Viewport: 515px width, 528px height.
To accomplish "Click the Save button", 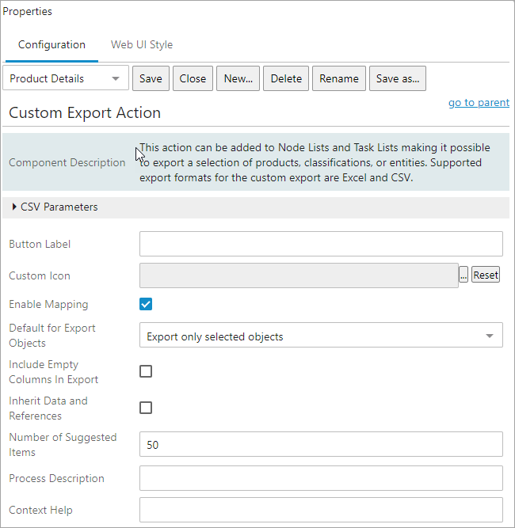I will (x=151, y=78).
